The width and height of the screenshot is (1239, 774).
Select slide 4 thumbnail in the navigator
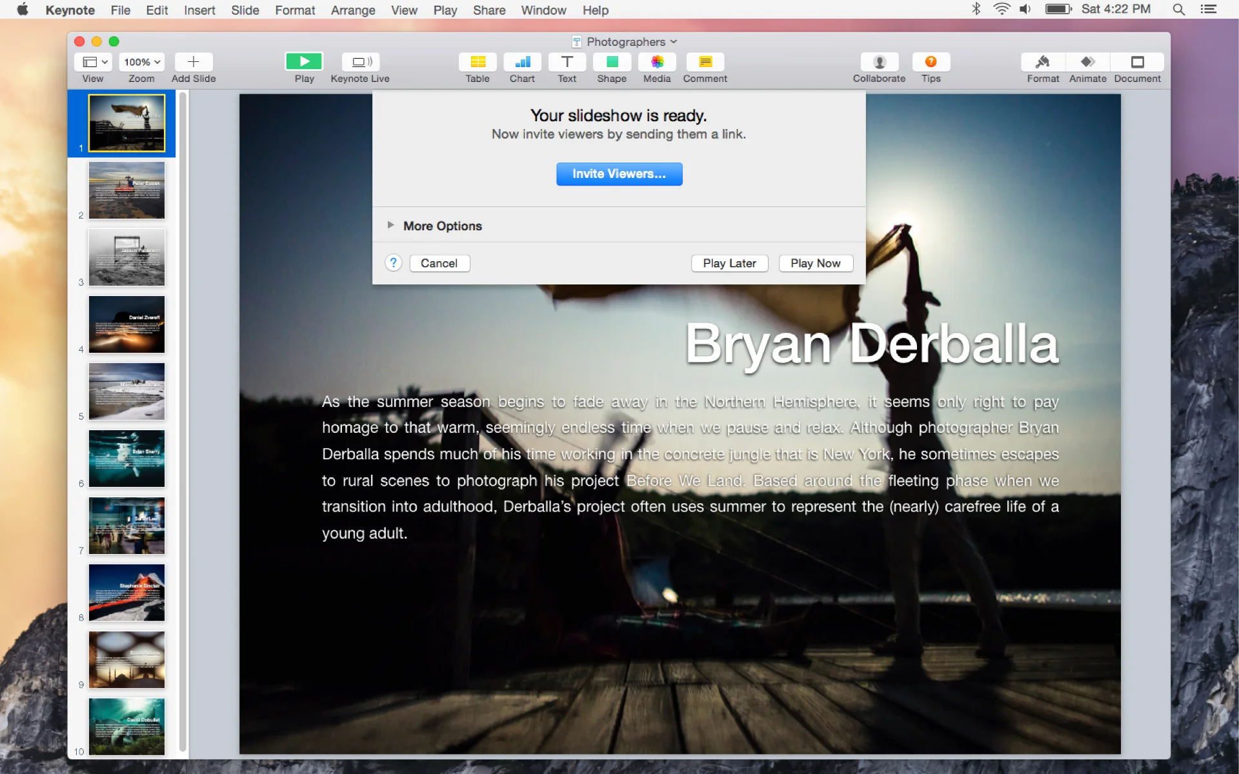pos(126,324)
